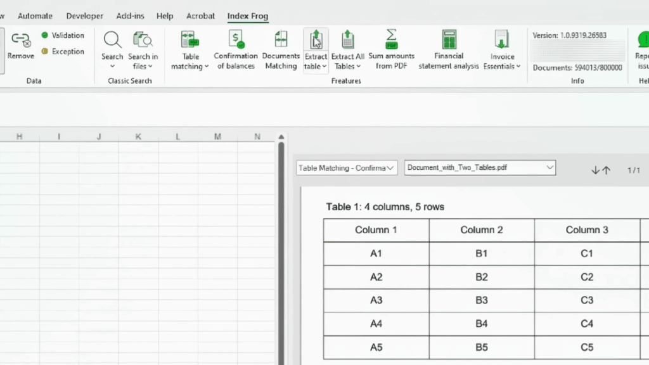Select the Validation green indicator
This screenshot has height=365, width=649.
45,35
